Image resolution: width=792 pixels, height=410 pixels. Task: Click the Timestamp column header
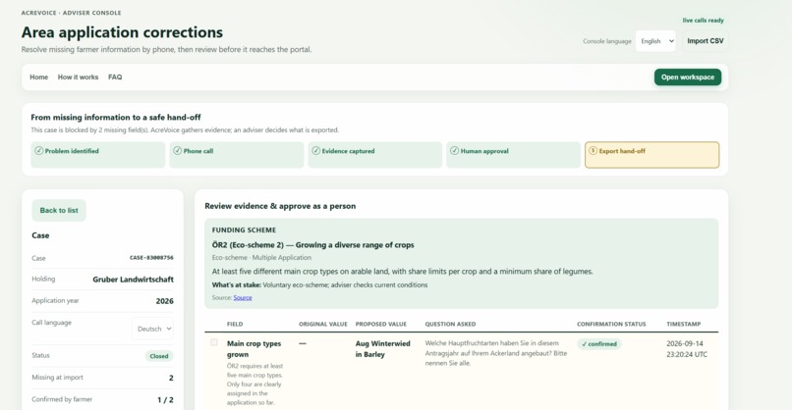tap(683, 325)
